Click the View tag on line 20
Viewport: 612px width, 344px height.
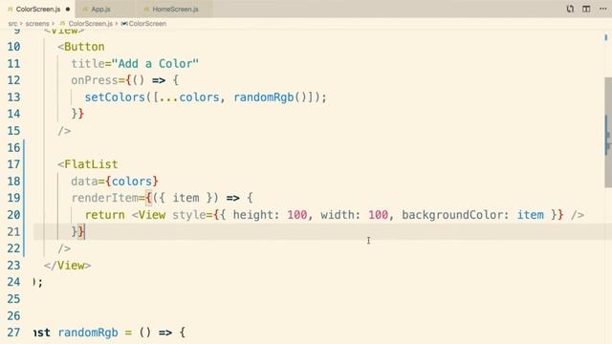click(x=152, y=215)
